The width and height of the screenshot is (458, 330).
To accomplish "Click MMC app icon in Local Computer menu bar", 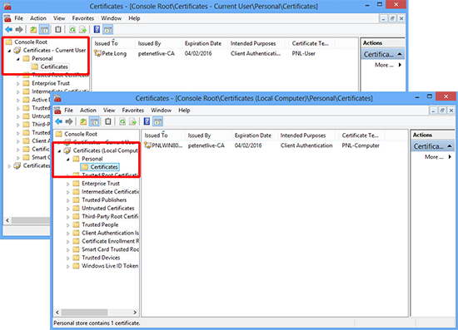I will tap(57, 111).
